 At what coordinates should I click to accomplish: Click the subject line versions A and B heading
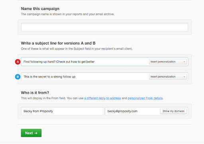58,43
